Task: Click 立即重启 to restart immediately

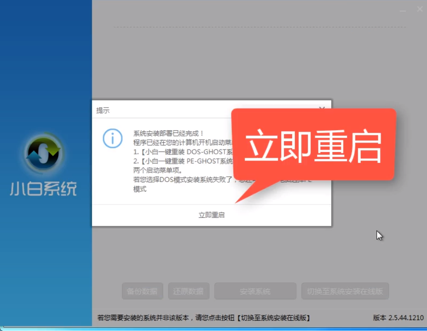Action: coord(212,214)
